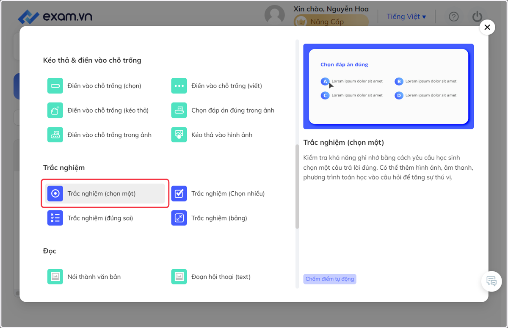
Task: Click the Xin chào, Nguyễn Hoa greeting
Action: 331,9
